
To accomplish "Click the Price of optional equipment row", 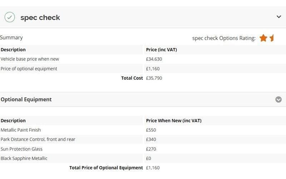I will click(29, 69).
